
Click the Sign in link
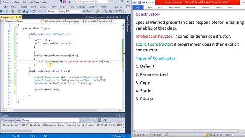pos(118,7)
